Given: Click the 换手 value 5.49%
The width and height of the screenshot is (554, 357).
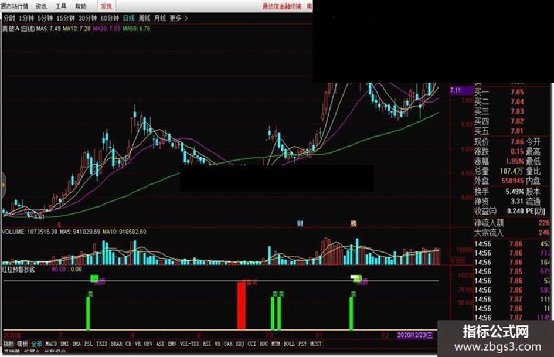Looking at the screenshot, I should pos(515,192).
